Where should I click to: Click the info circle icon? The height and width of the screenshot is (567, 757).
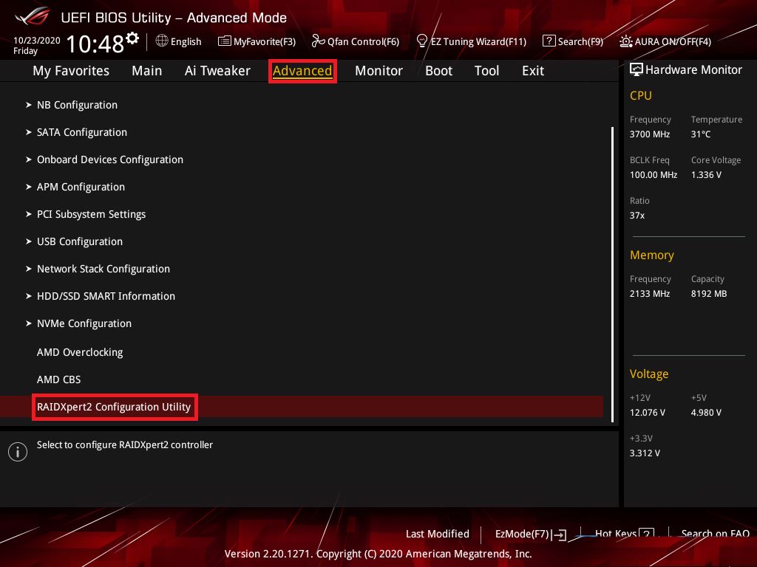coord(18,452)
